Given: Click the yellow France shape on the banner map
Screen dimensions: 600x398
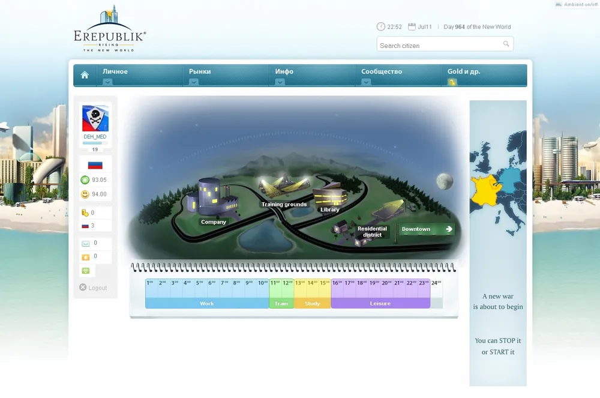Looking at the screenshot, I should click(485, 191).
